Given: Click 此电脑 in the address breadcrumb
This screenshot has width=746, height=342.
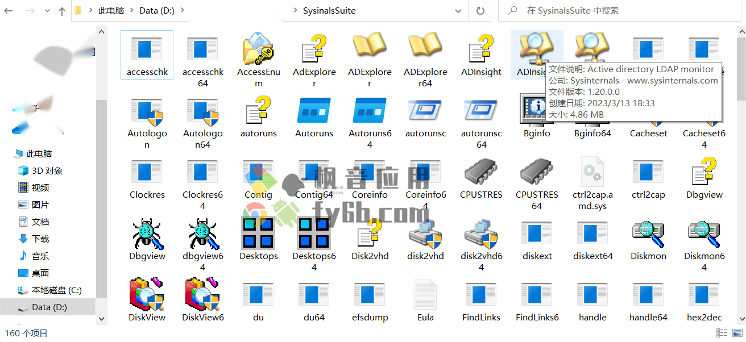Looking at the screenshot, I should tap(111, 11).
